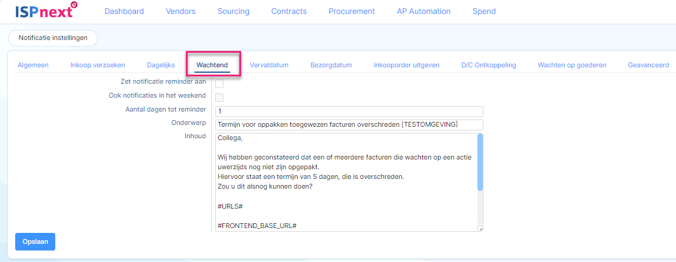Open the Contracts menu

click(x=289, y=12)
